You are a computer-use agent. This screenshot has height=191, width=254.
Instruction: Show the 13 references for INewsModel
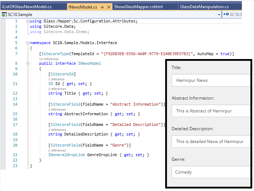coord(49,59)
